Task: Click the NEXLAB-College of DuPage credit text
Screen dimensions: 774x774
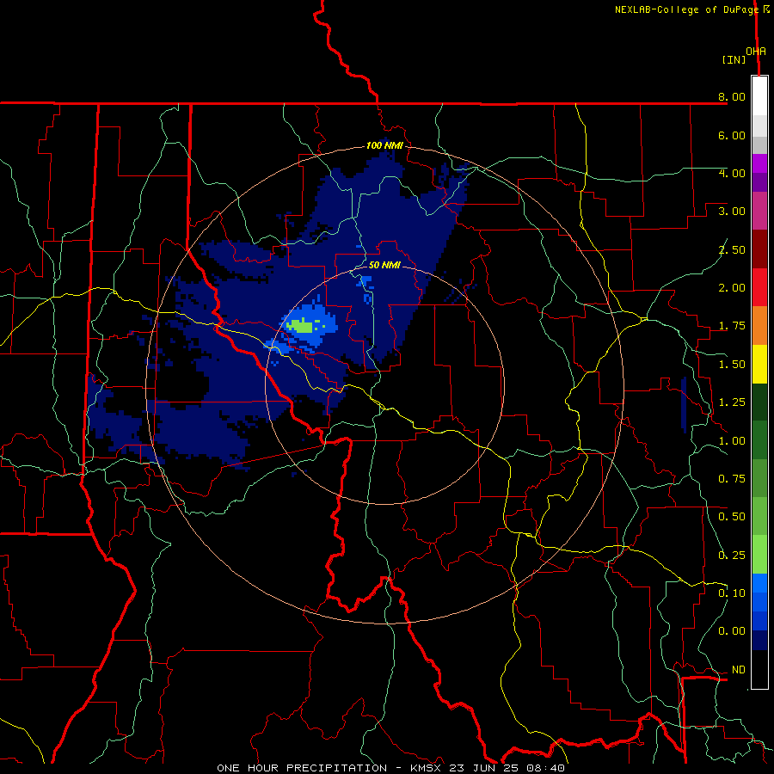Action: coord(686,9)
